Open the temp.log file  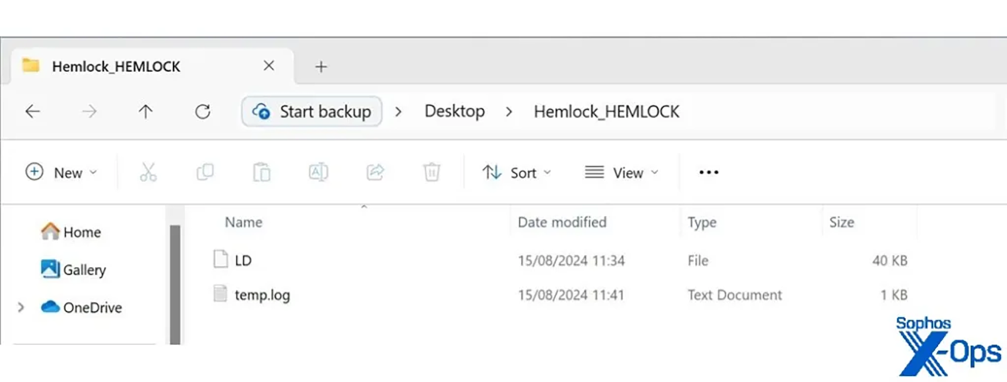click(x=264, y=295)
